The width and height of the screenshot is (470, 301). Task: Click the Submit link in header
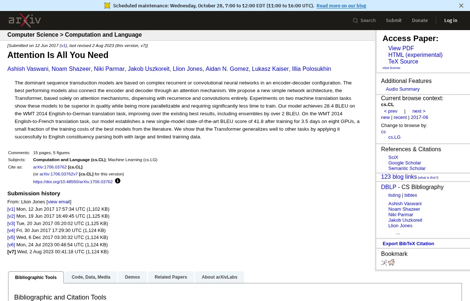394,21
